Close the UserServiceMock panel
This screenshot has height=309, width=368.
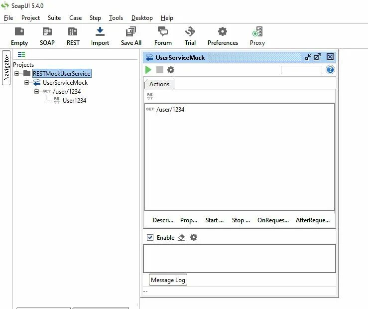(x=330, y=57)
